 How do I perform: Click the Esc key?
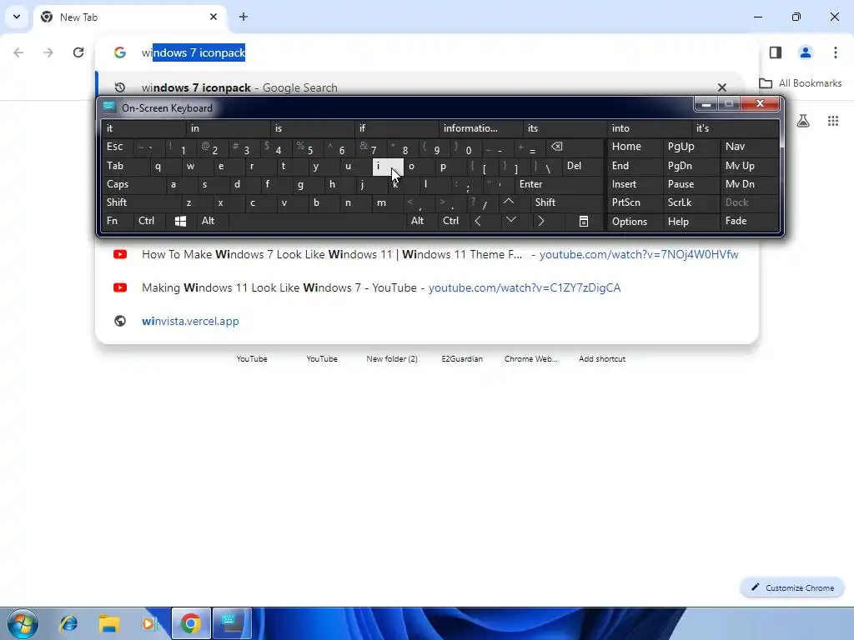[x=117, y=147]
